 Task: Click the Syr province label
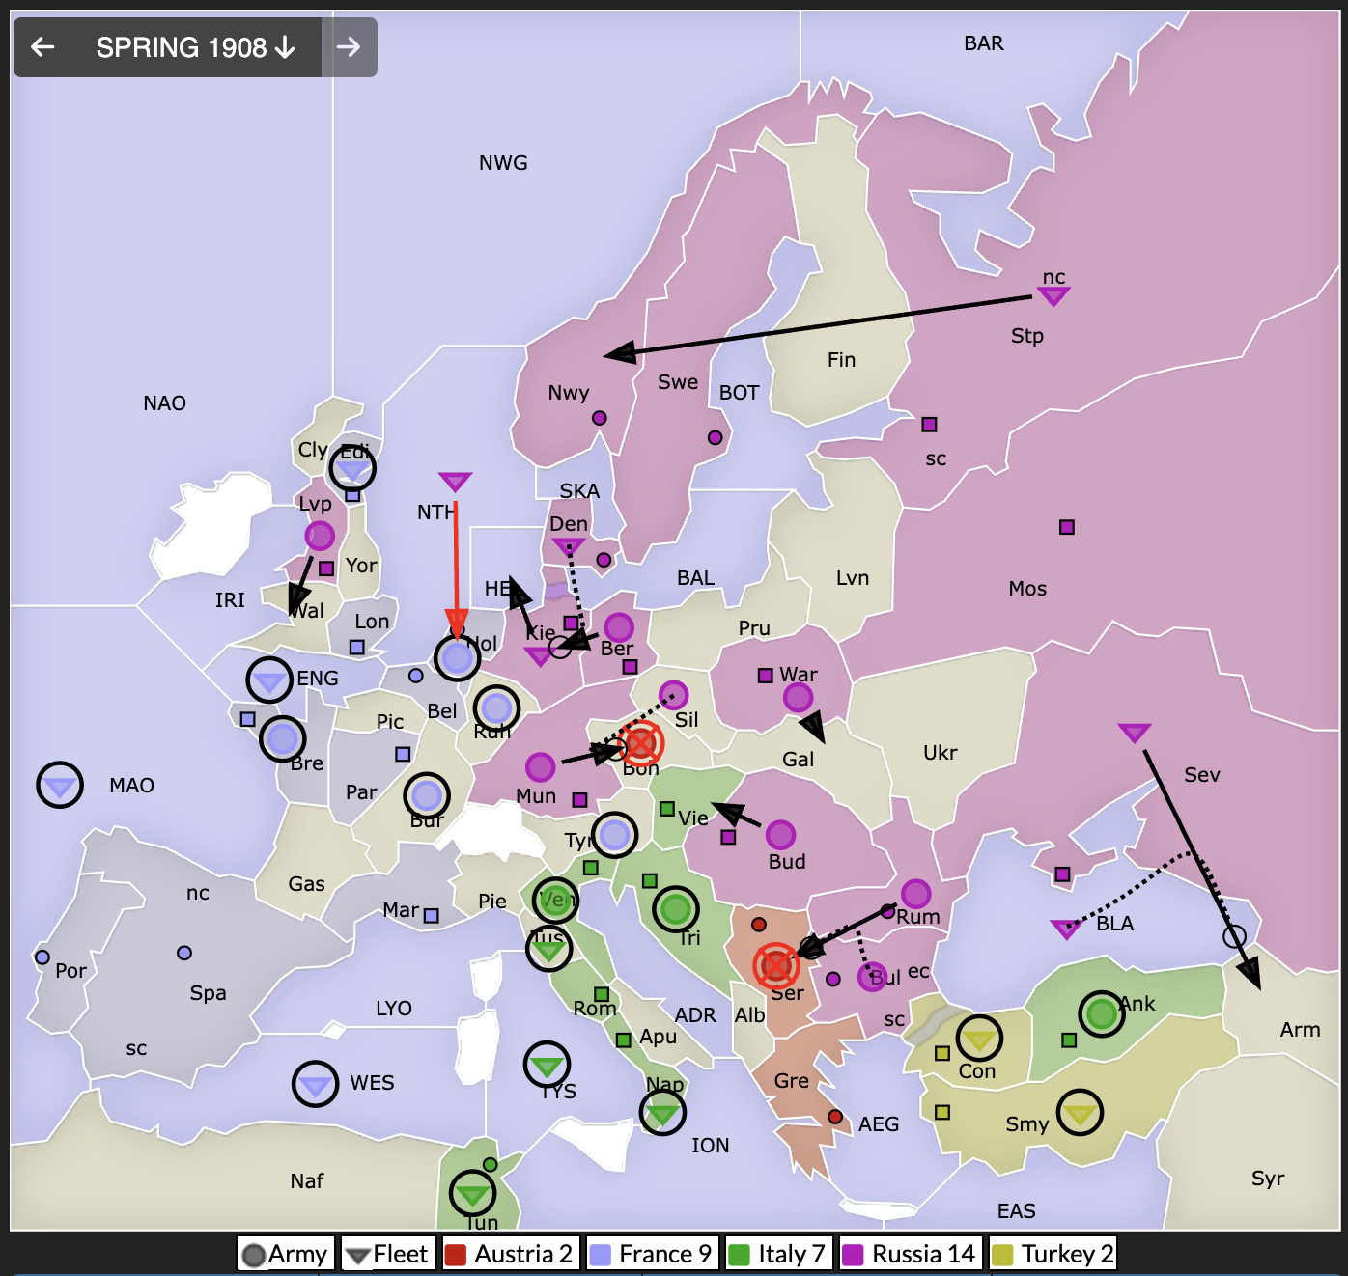(x=1268, y=1179)
